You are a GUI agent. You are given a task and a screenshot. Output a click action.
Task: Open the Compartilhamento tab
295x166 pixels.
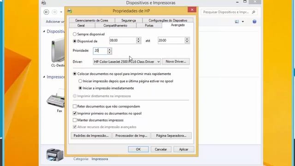pos(115,25)
